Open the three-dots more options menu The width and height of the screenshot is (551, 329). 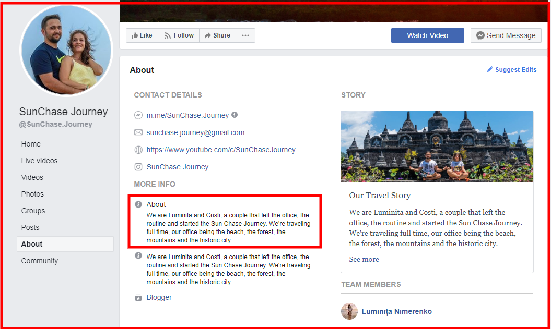pyautogui.click(x=245, y=35)
